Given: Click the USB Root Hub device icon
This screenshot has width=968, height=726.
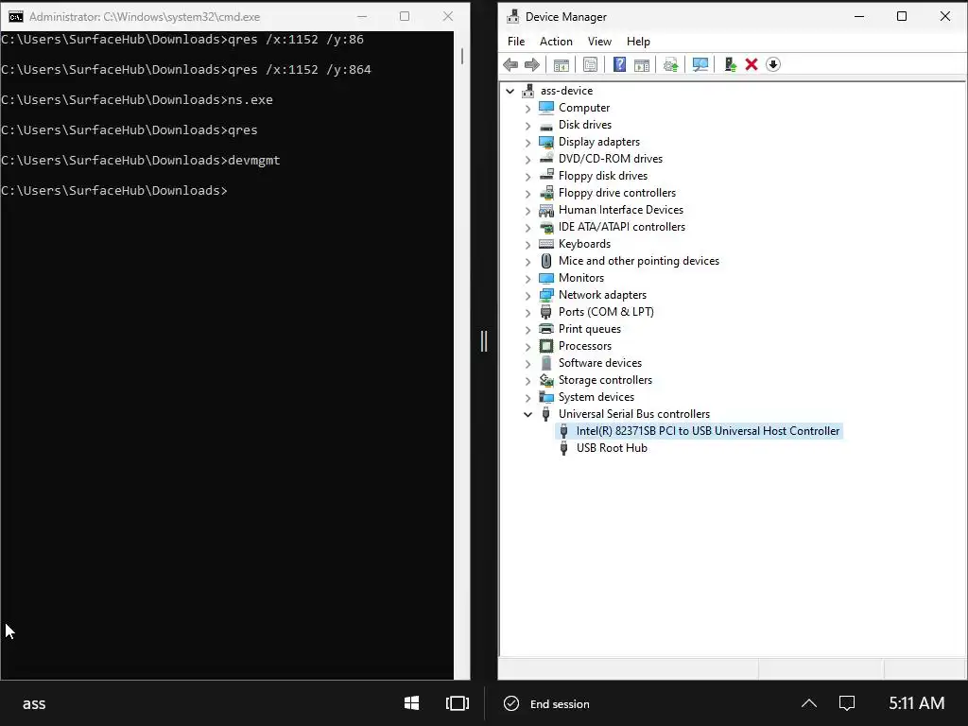Looking at the screenshot, I should pos(563,448).
